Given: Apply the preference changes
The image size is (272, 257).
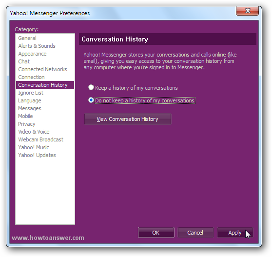Looking at the screenshot, I should click(235, 233).
